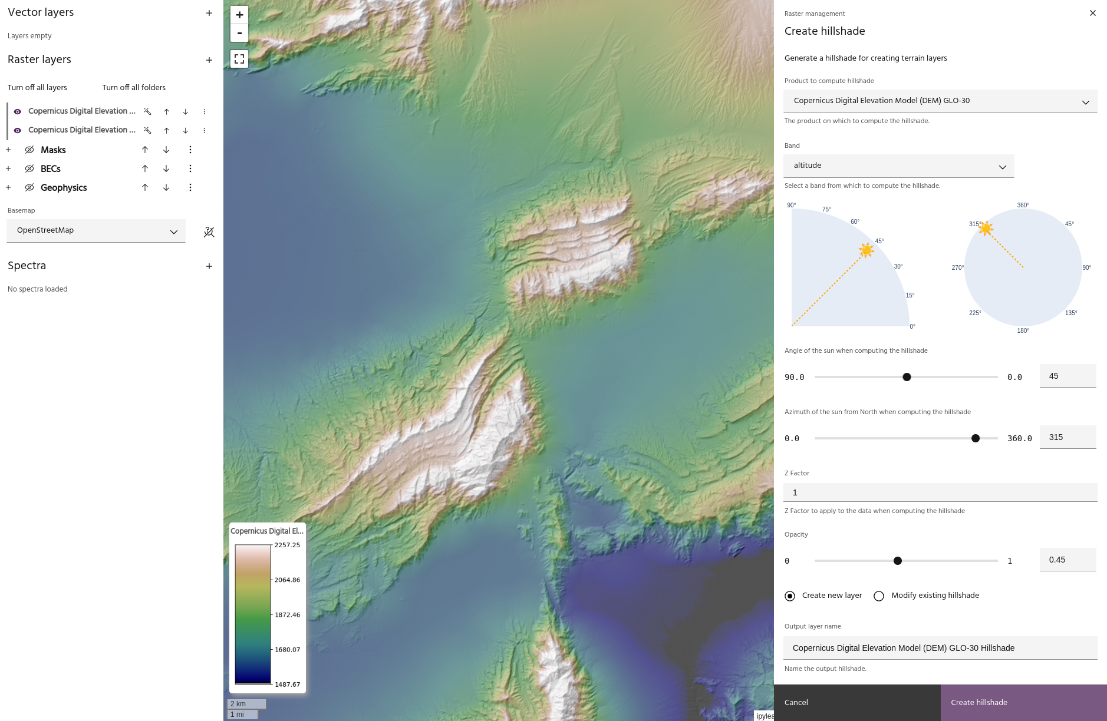
Task: Add a new raster layer
Action: [x=209, y=60]
